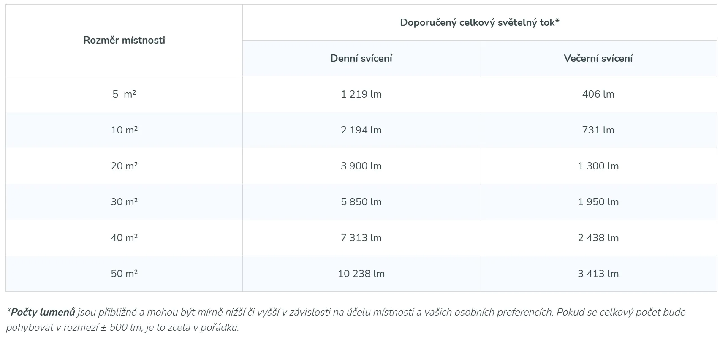
Task: Click the 731 lm cell
Action: 598,130
